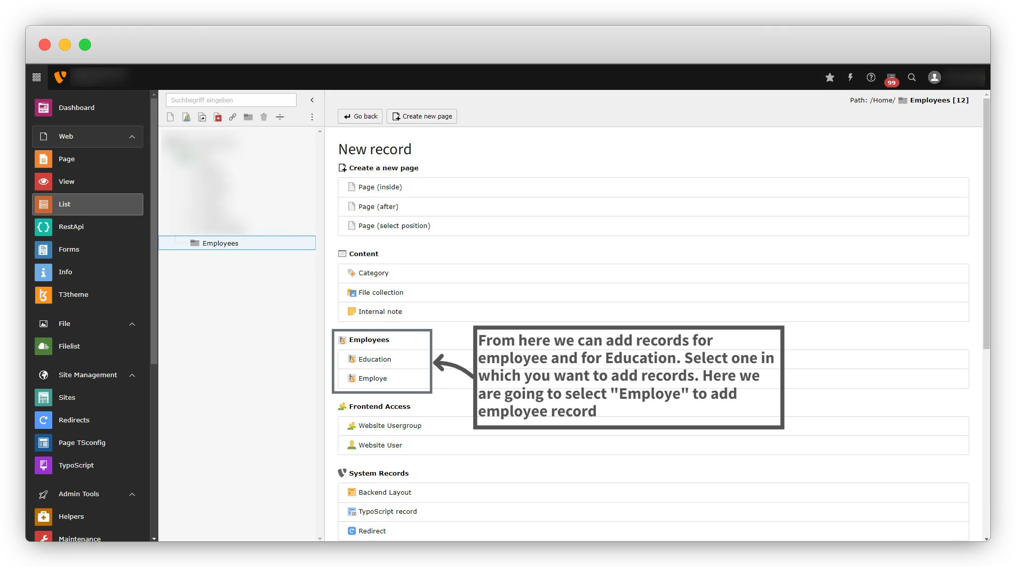The width and height of the screenshot is (1016, 567).
Task: Click the bookmarks star icon
Action: pyautogui.click(x=829, y=77)
